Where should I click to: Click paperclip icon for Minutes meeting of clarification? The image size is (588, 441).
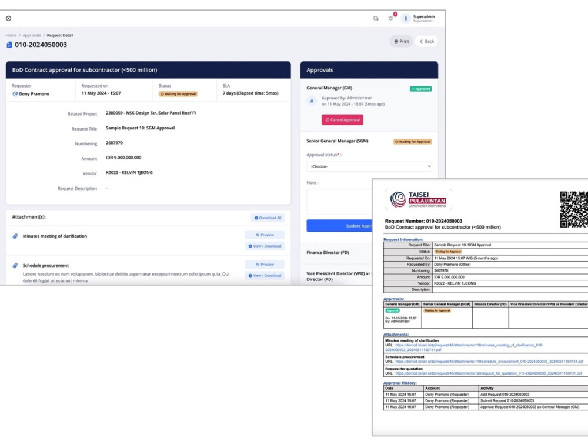[x=15, y=236]
